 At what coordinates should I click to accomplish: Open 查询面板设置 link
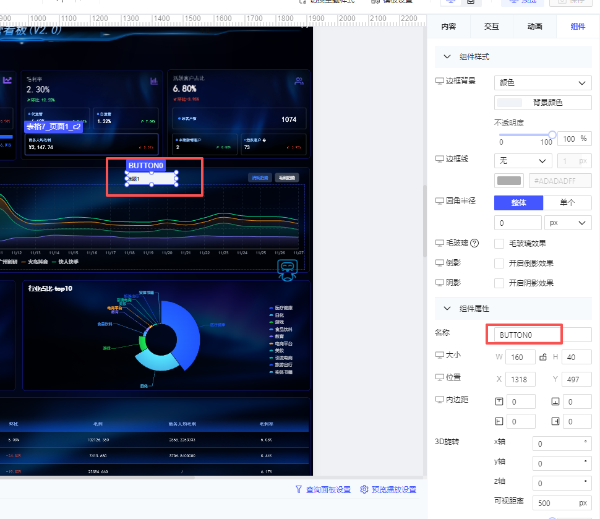[x=328, y=489]
